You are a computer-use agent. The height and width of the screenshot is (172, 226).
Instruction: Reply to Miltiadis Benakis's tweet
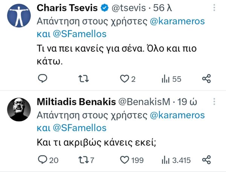point(43,160)
